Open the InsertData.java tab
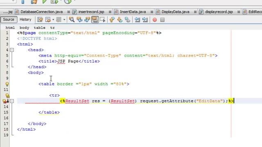262x147 pixels. pos(133,12)
